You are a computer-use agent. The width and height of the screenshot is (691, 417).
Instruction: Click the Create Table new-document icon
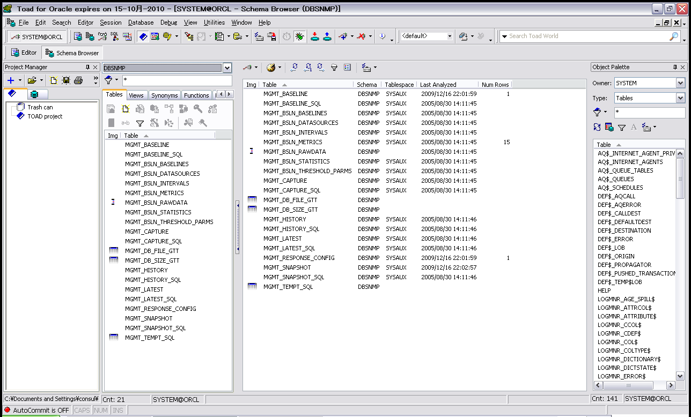point(126,109)
